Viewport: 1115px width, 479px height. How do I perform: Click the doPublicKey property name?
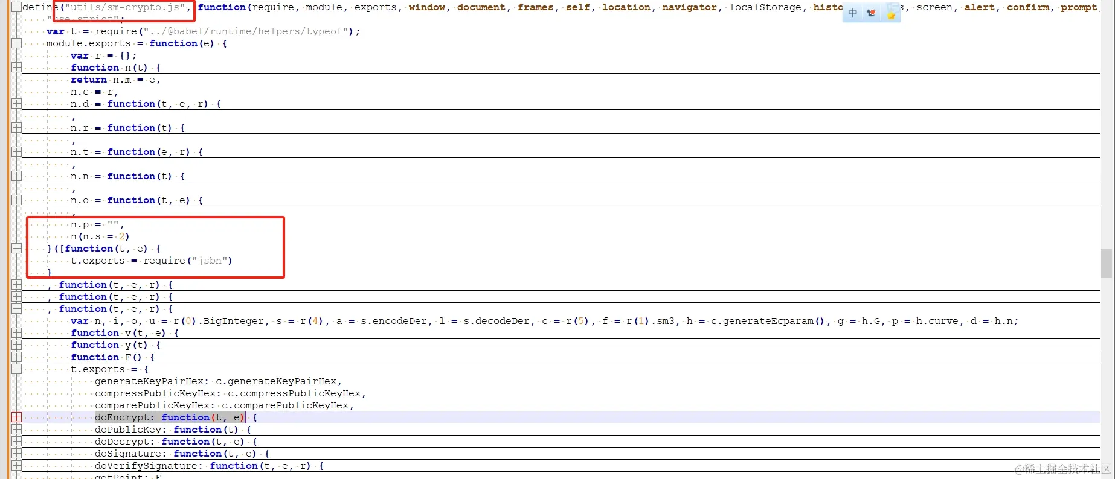[127, 430]
